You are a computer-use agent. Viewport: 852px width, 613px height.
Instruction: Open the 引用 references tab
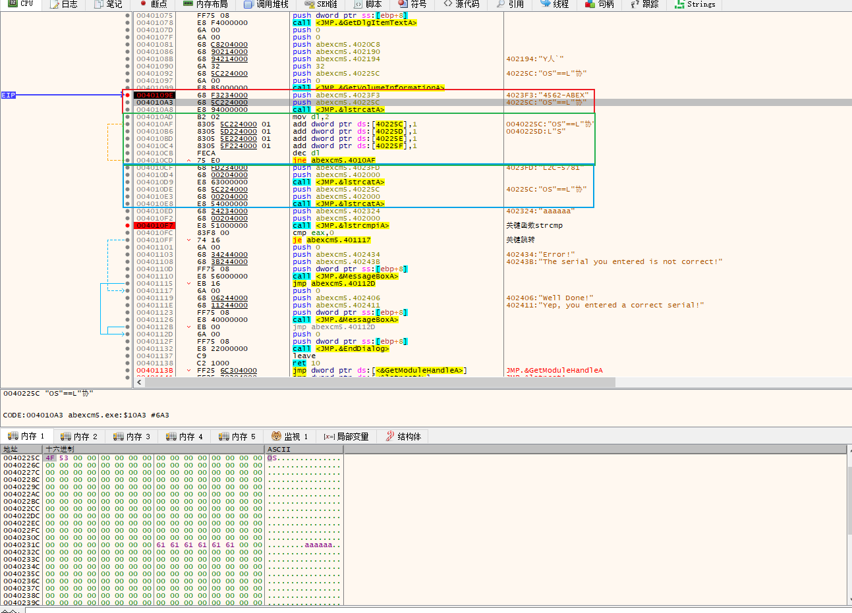click(510, 4)
